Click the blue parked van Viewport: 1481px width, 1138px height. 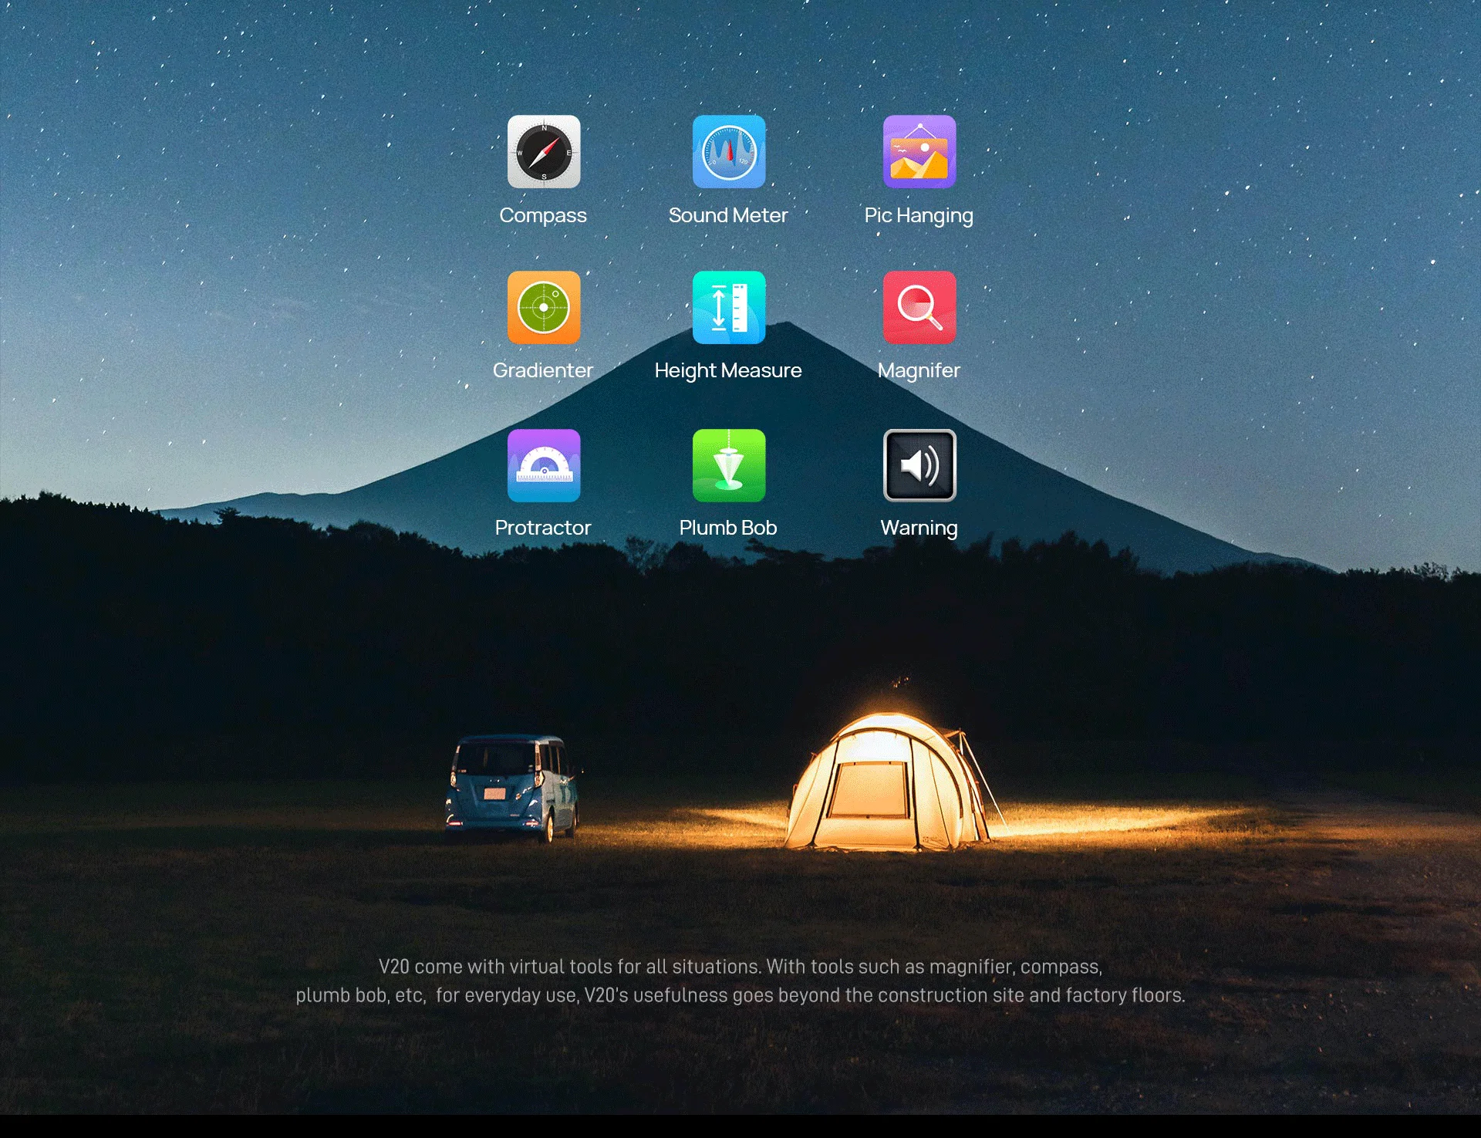[511, 787]
